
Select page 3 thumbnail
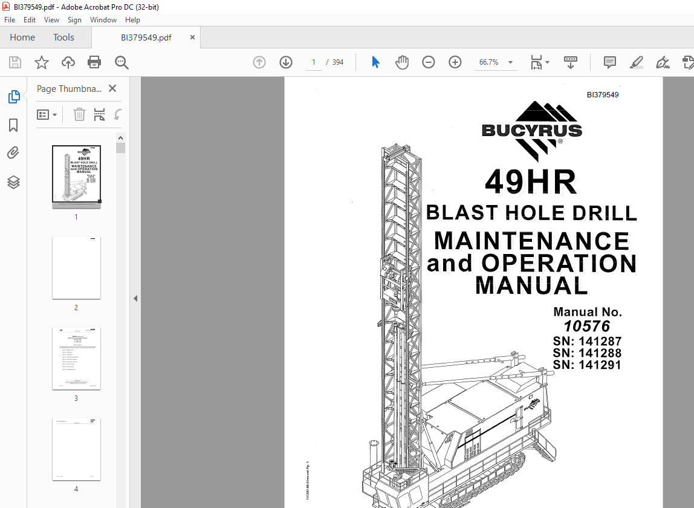tap(77, 358)
